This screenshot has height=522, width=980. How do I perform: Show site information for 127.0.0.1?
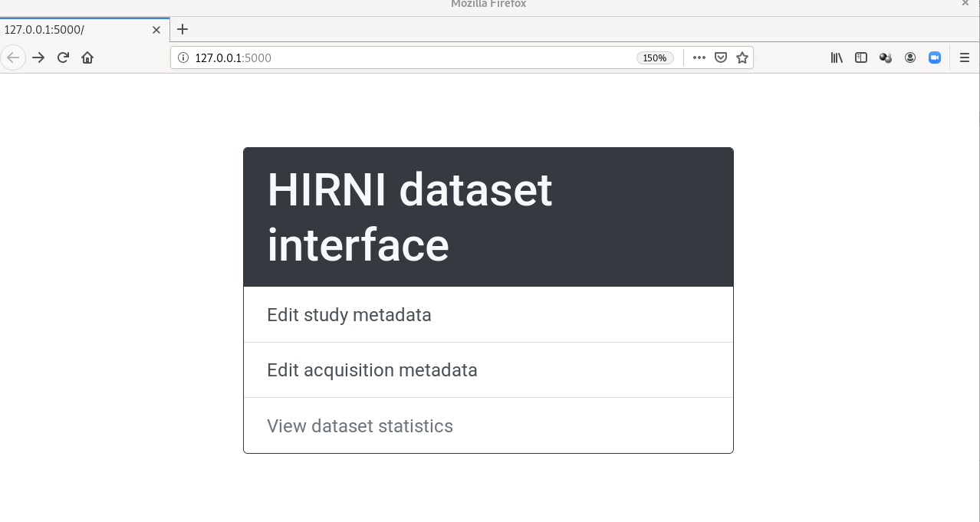click(x=183, y=57)
